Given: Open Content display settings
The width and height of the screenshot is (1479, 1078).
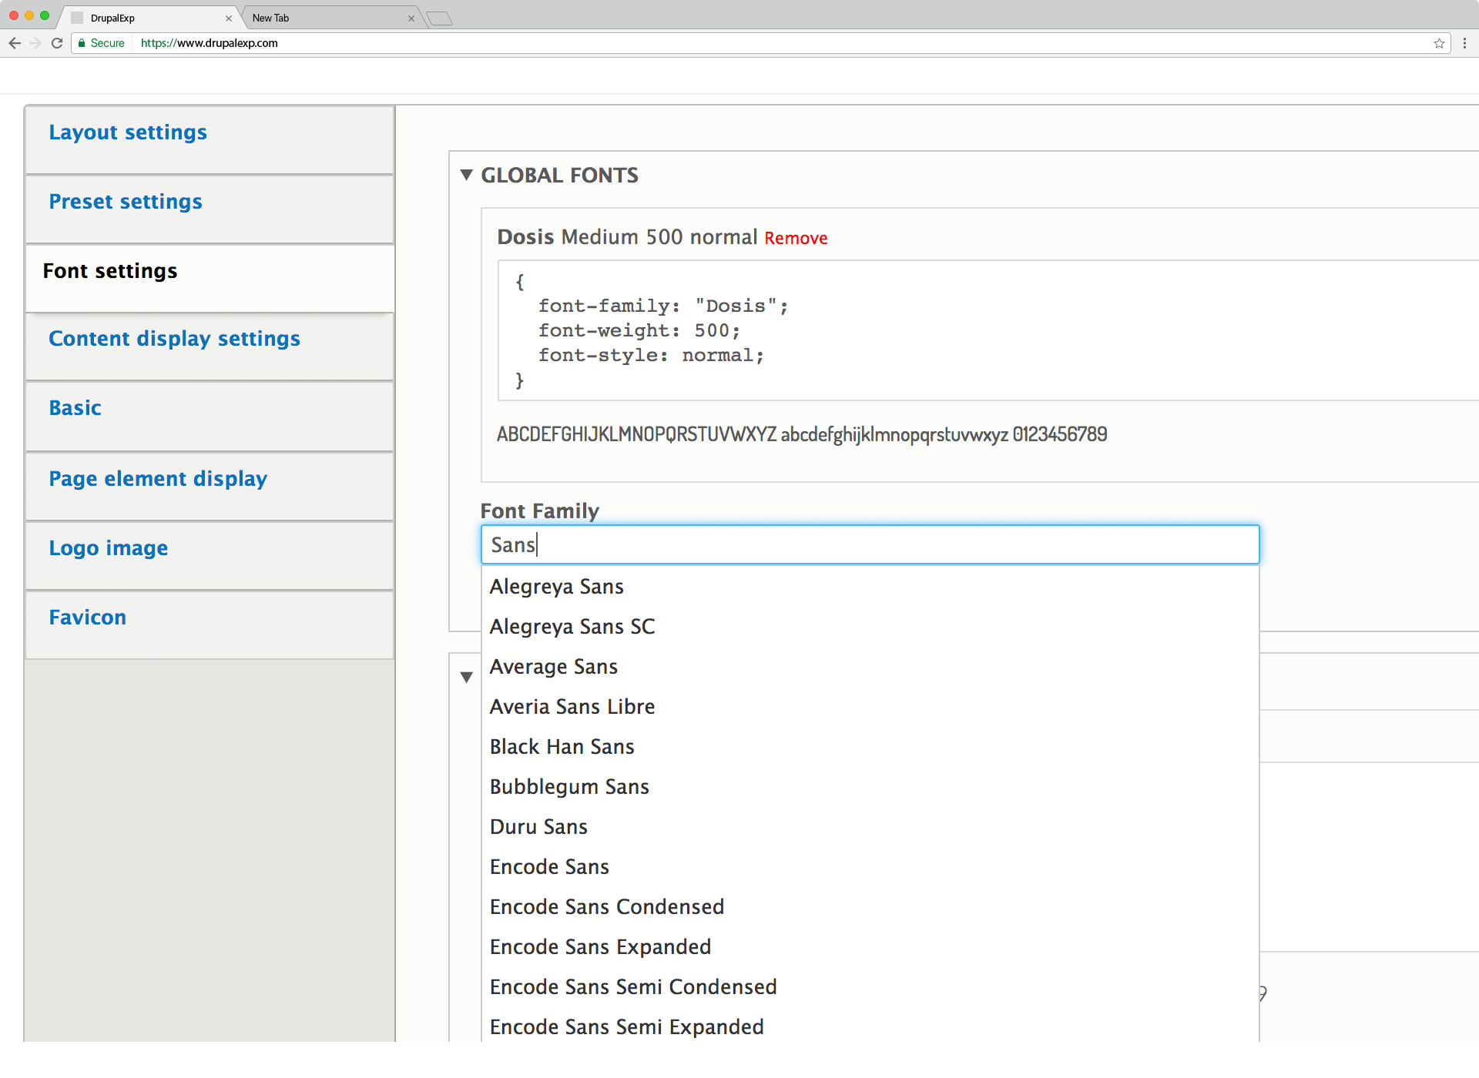Looking at the screenshot, I should click(x=174, y=338).
